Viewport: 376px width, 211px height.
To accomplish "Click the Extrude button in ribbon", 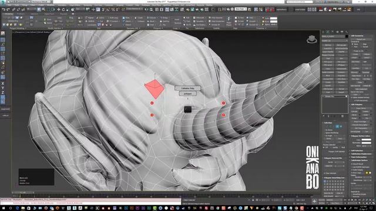I will click(152, 18).
